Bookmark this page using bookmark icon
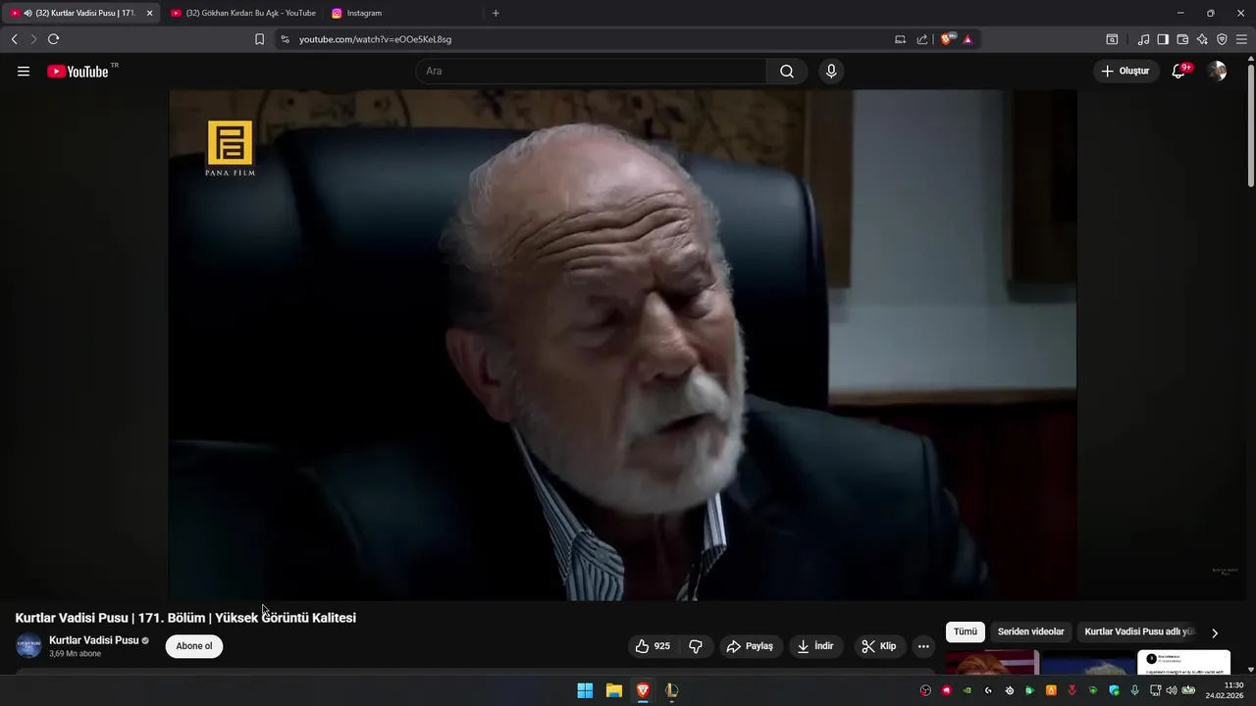The width and height of the screenshot is (1256, 706). 259,39
